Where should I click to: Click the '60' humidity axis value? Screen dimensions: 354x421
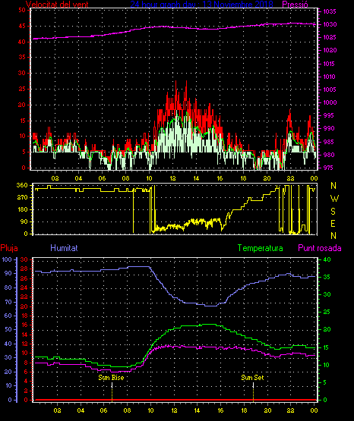[8, 316]
